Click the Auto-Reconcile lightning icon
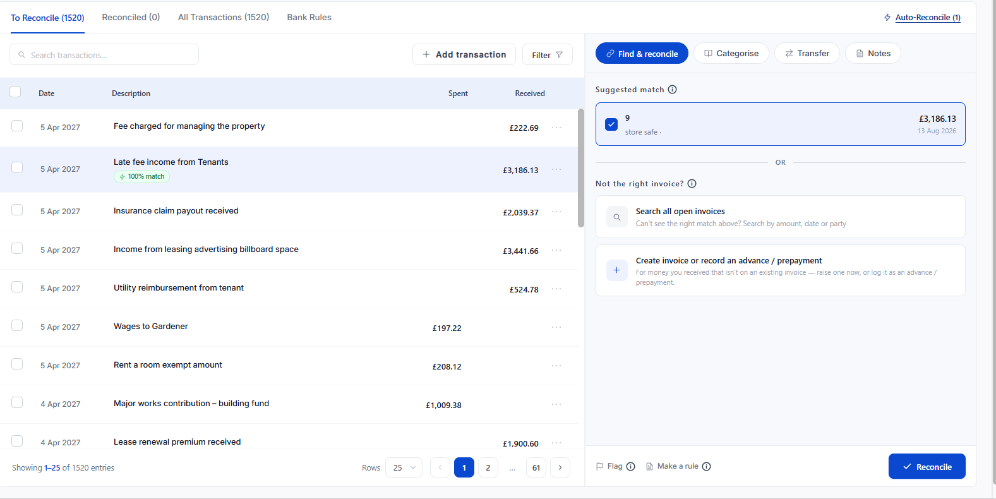 coord(887,18)
